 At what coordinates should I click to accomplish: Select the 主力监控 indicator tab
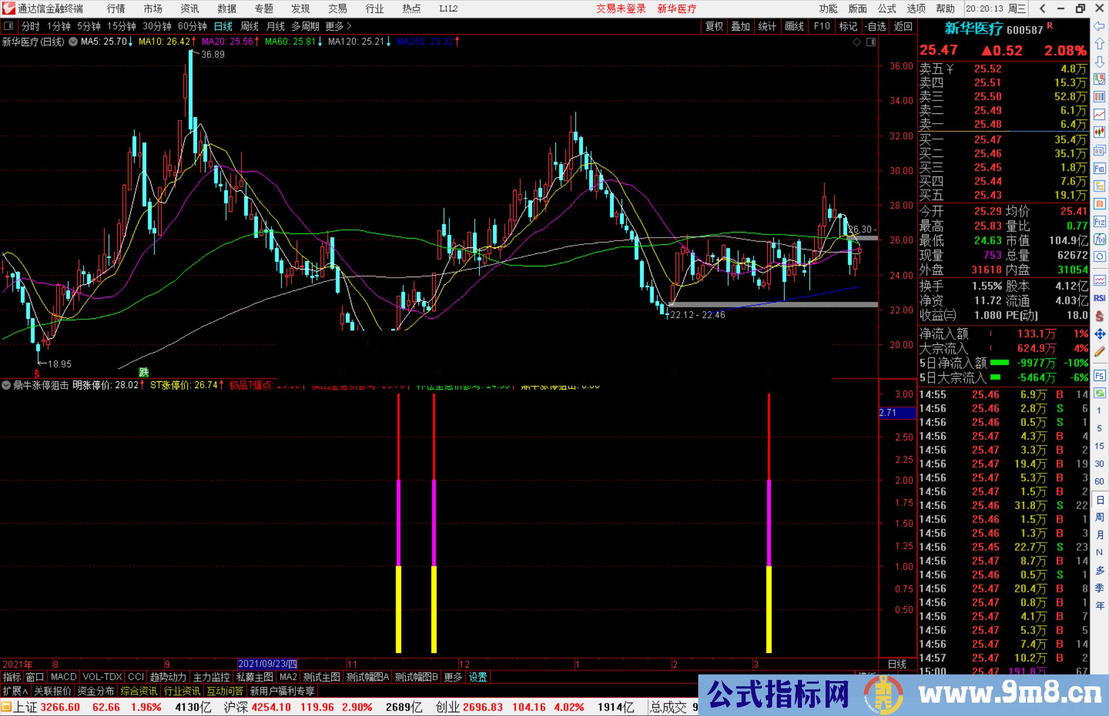212,677
